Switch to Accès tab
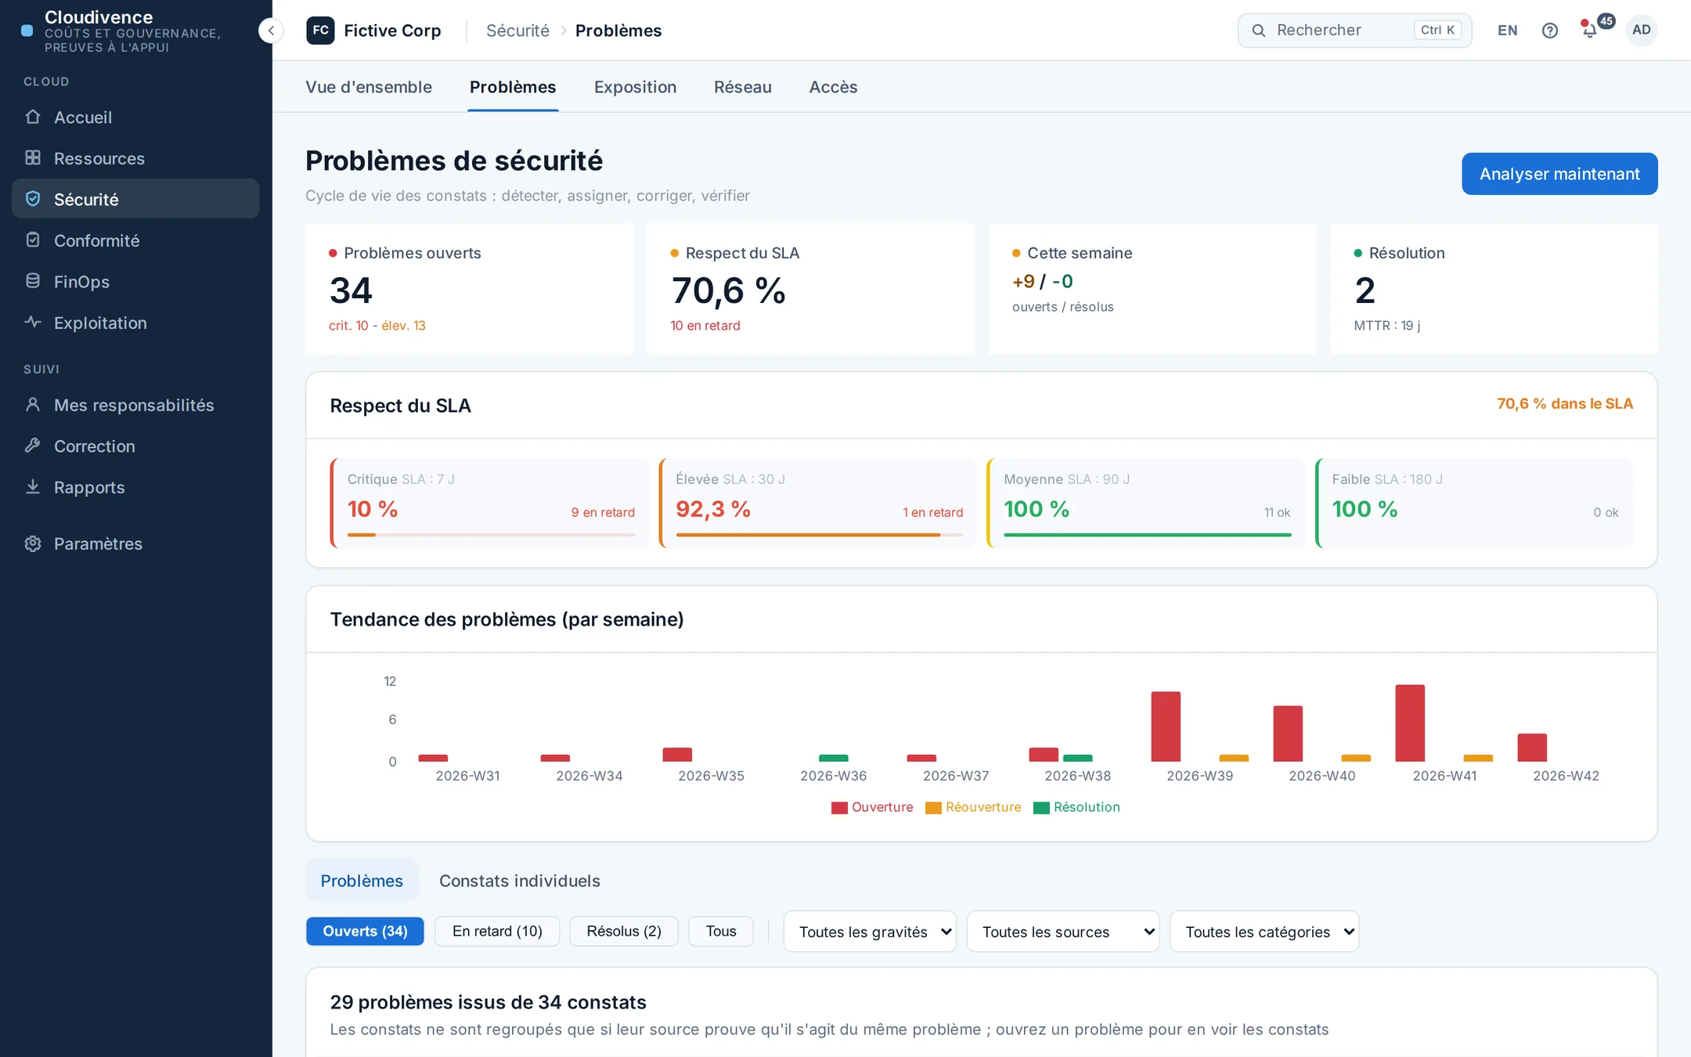The width and height of the screenshot is (1691, 1057). [x=833, y=87]
